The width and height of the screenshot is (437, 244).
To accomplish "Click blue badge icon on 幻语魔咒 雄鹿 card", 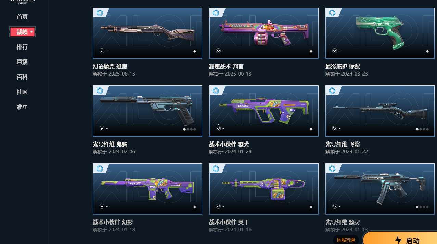I will pyautogui.click(x=100, y=13).
